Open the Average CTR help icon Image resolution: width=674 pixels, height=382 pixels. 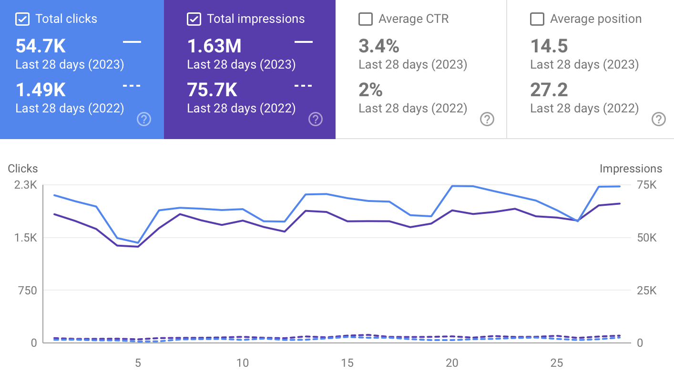(487, 120)
